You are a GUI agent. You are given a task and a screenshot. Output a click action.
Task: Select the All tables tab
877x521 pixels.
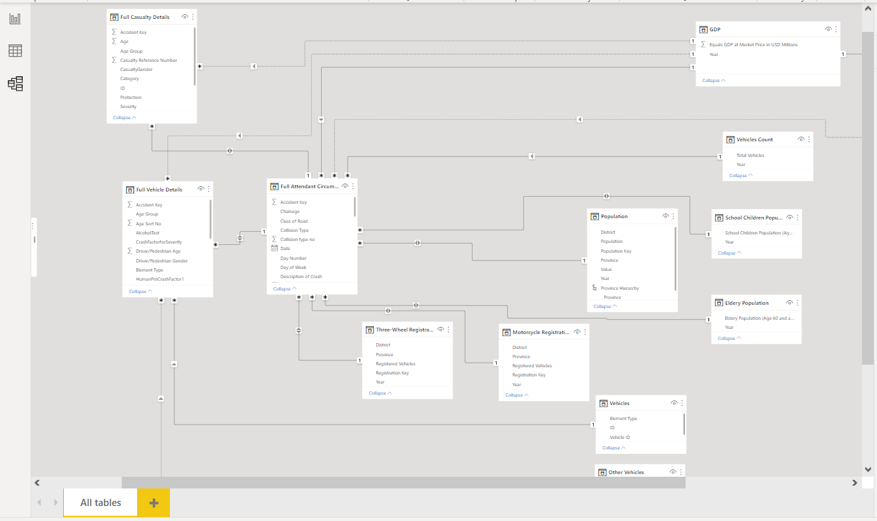[101, 503]
